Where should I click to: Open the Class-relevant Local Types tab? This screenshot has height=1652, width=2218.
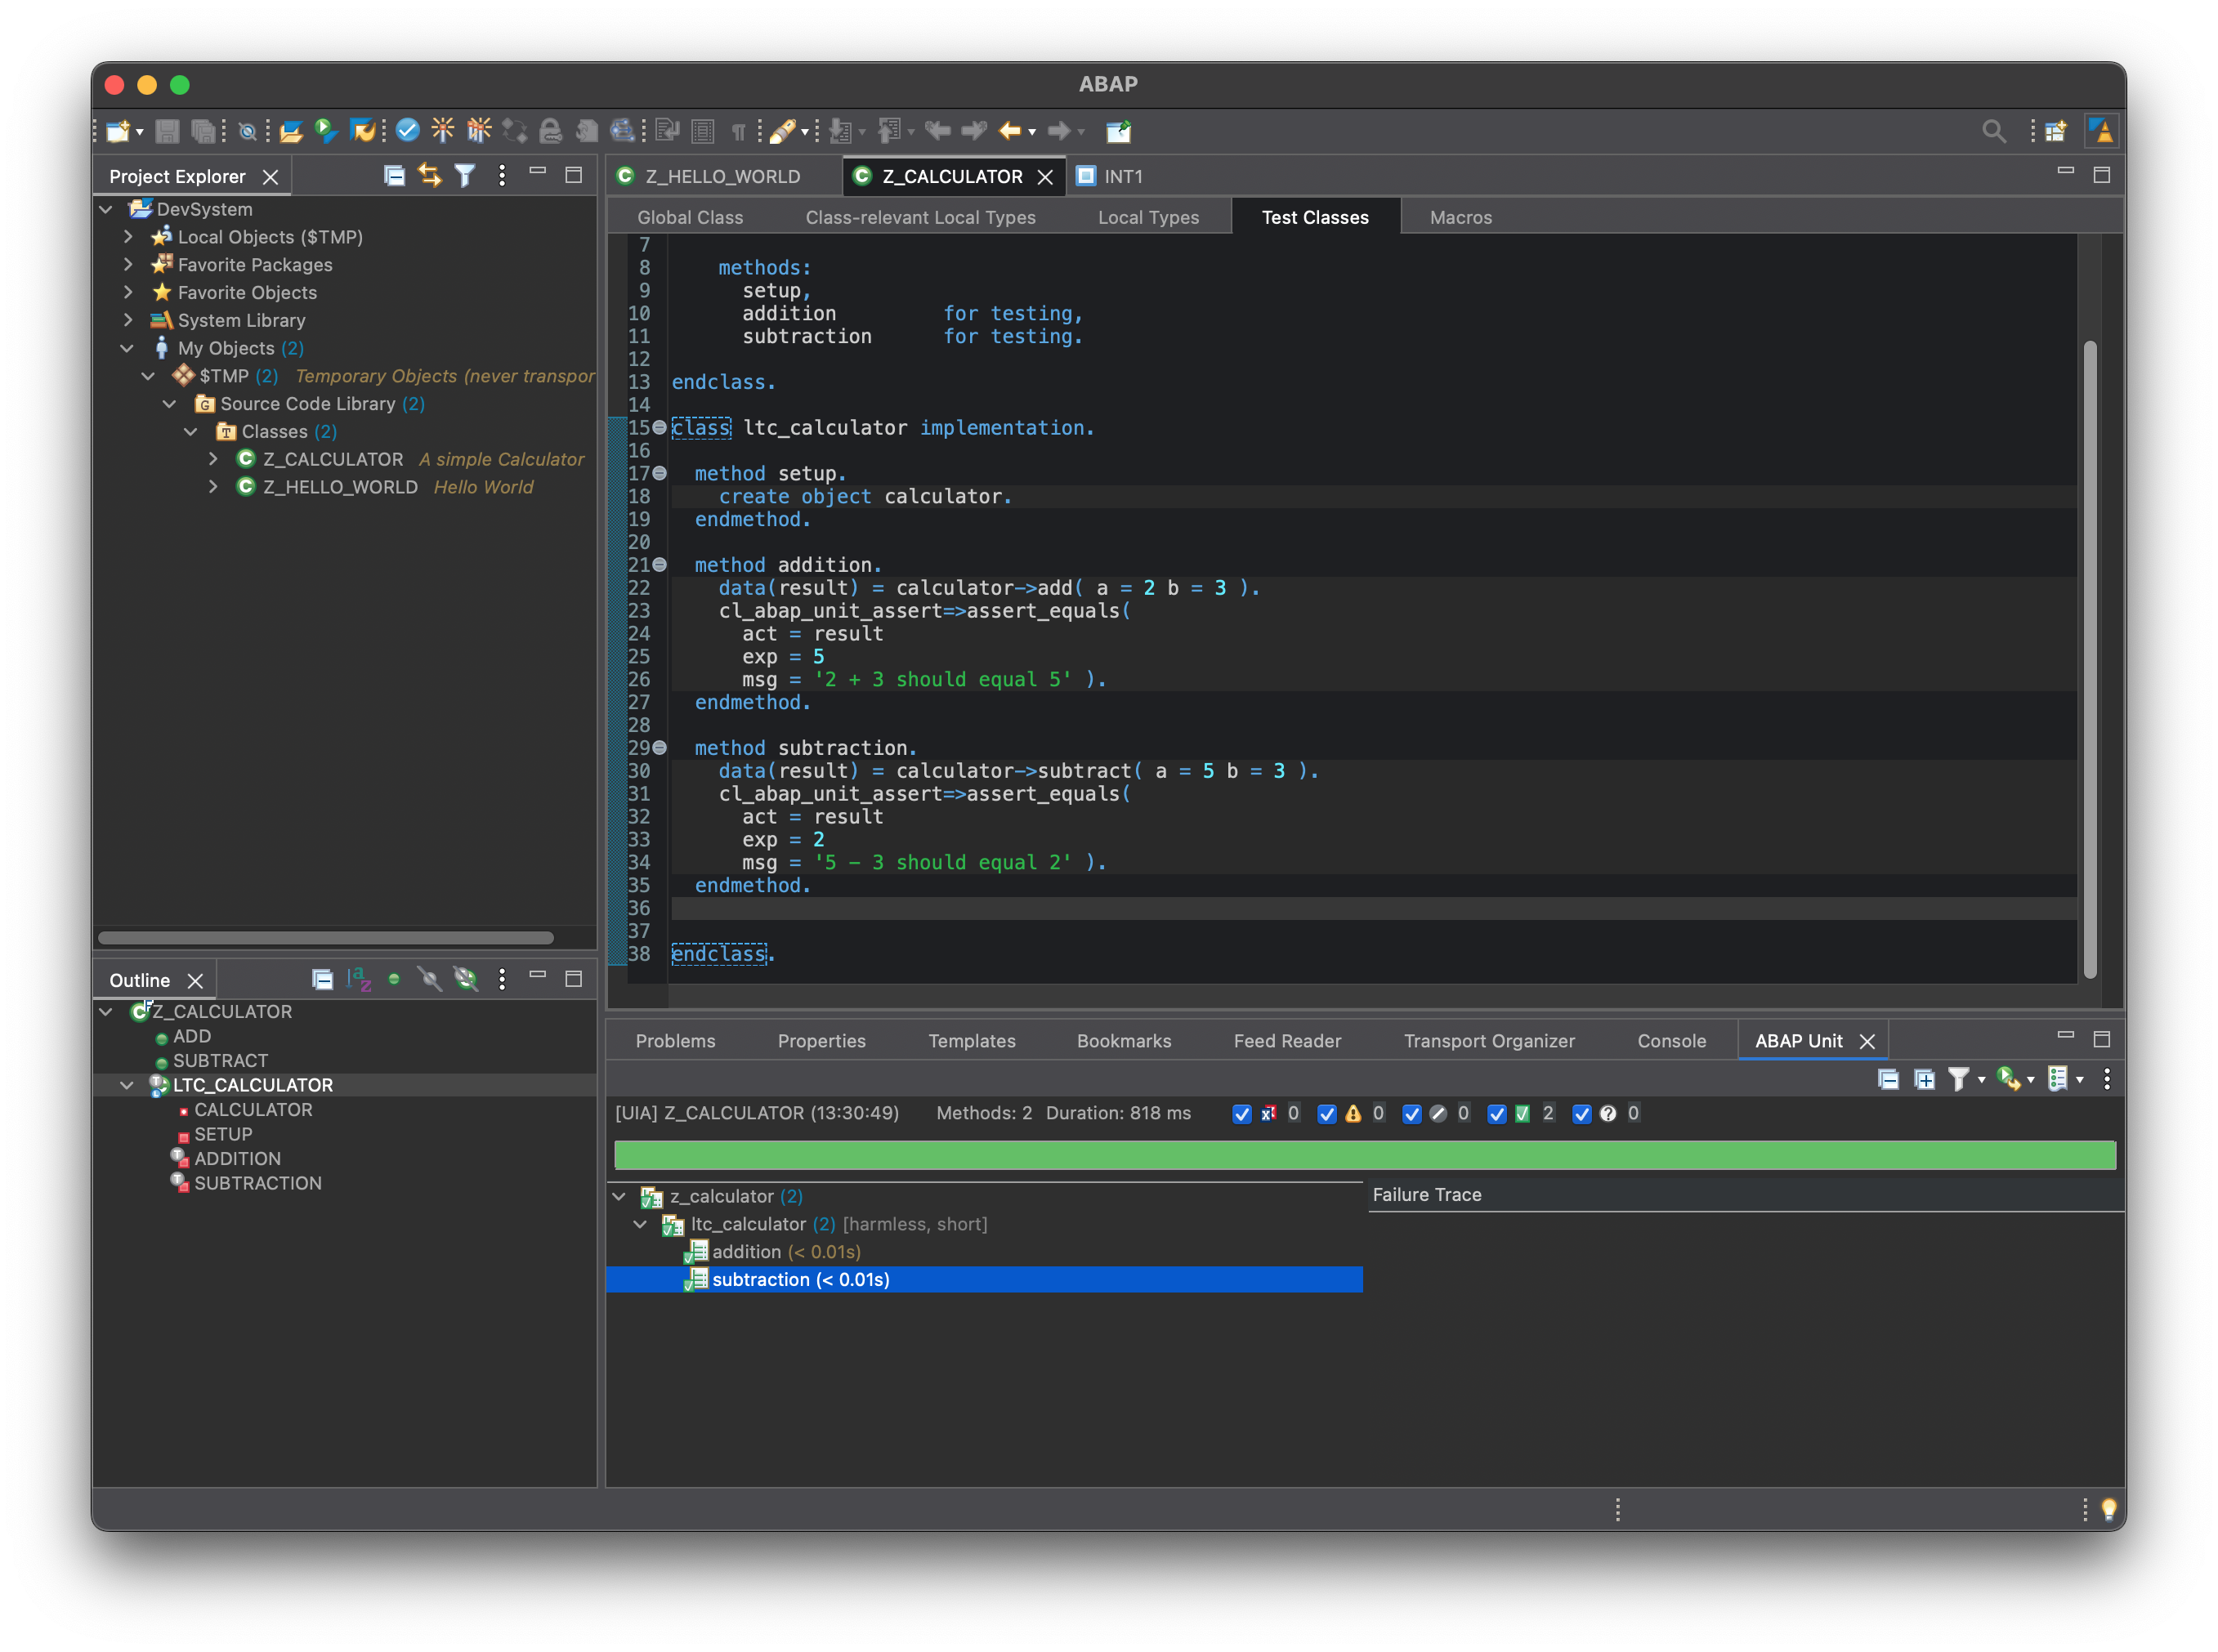(x=921, y=217)
